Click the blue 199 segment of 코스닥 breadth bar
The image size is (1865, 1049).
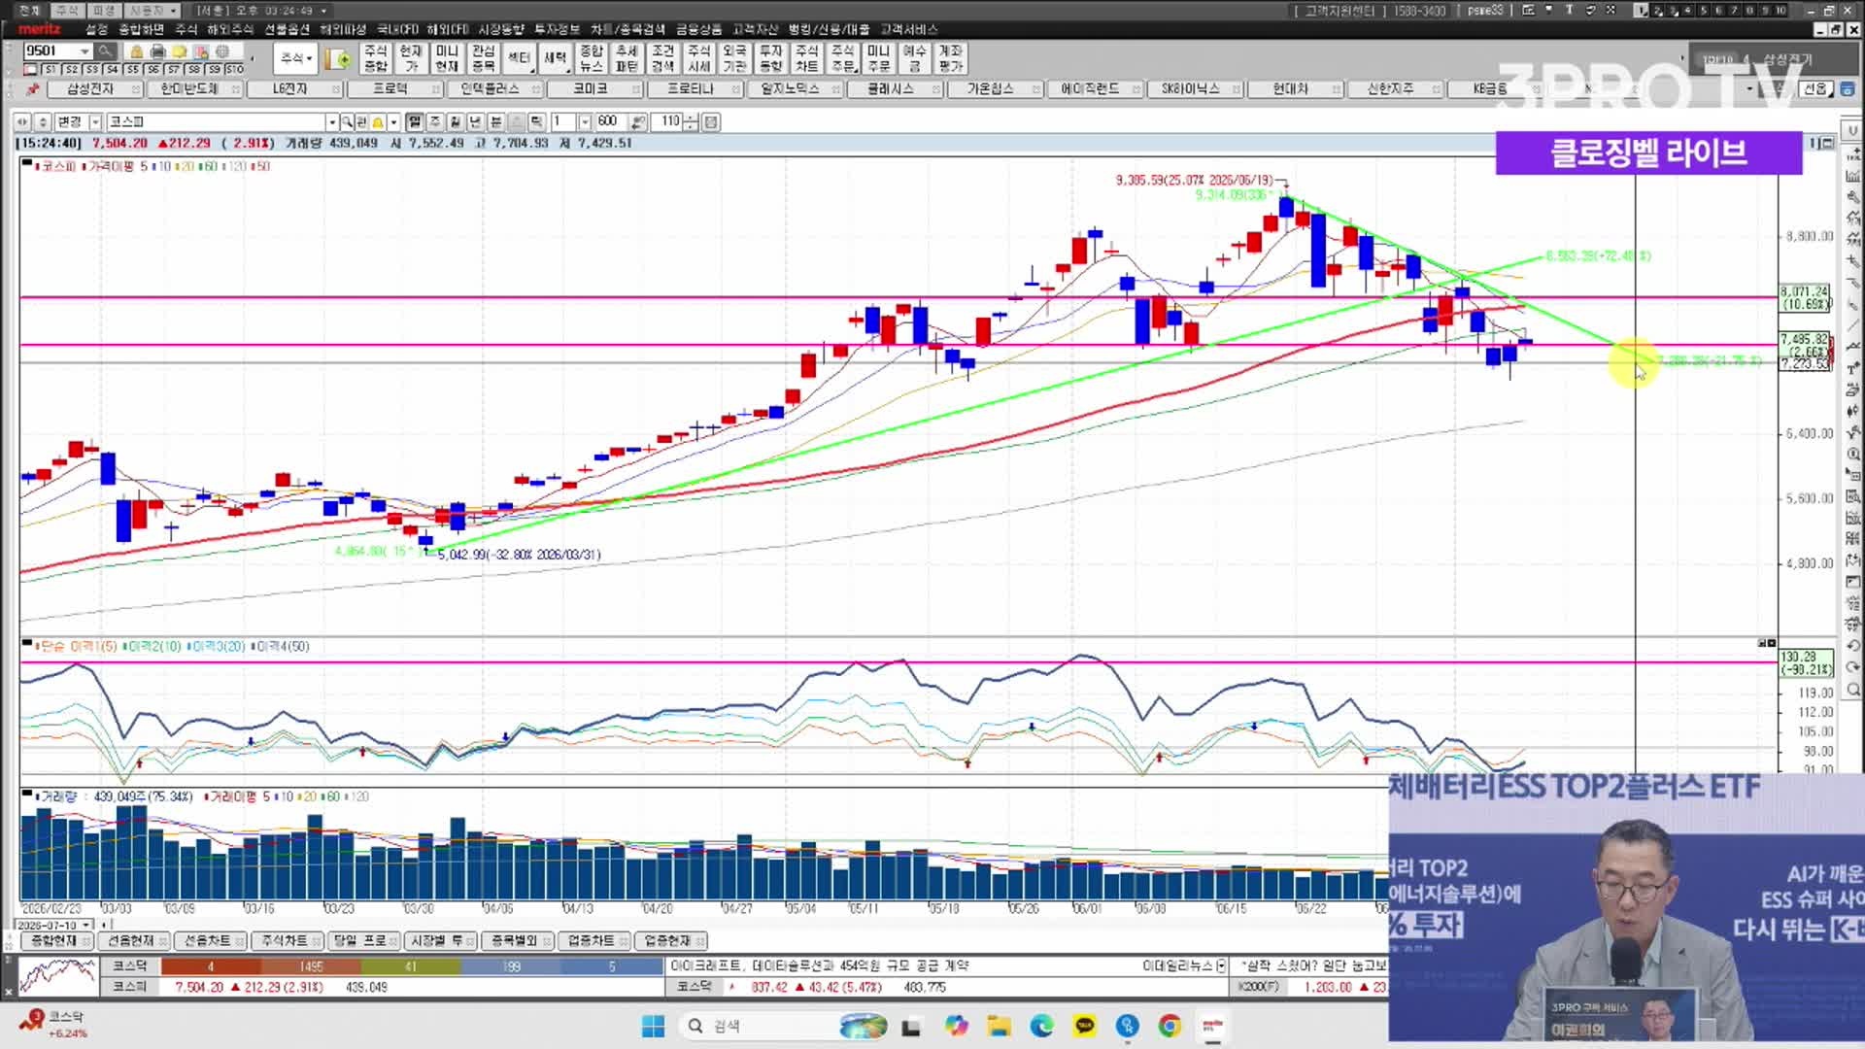512,966
